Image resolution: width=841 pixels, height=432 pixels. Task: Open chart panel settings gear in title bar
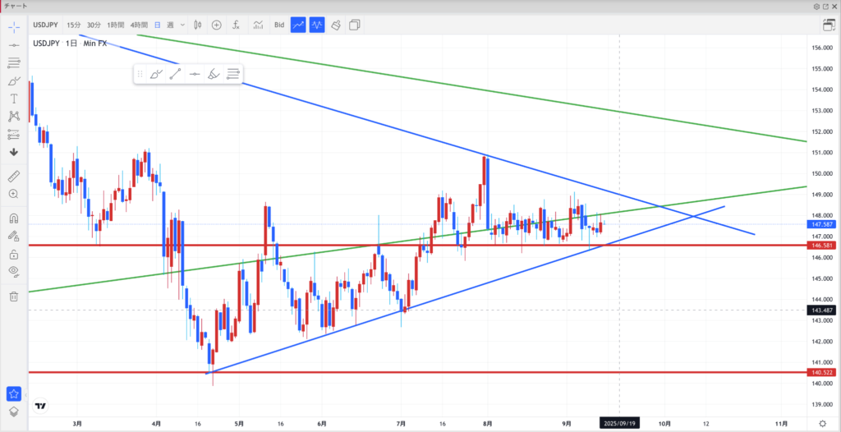(817, 7)
